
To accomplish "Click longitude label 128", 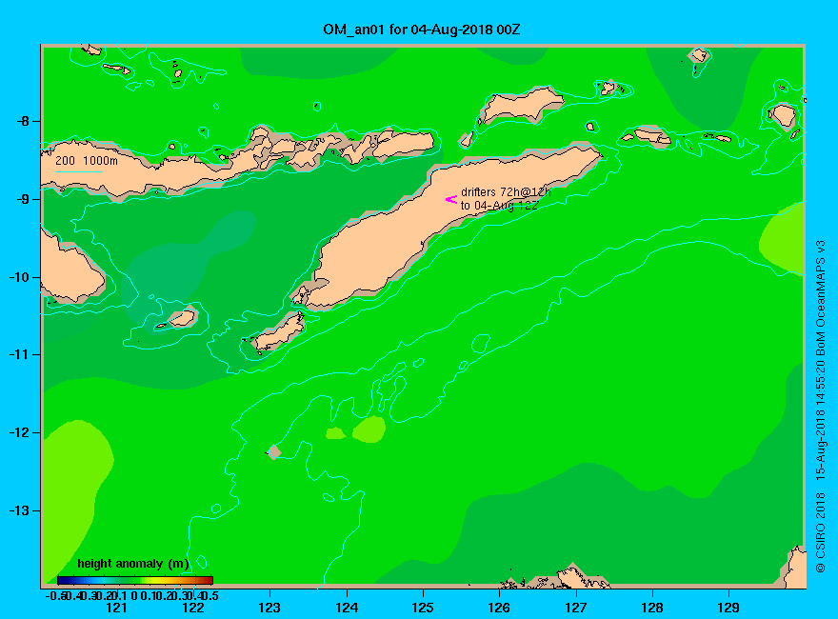I will pyautogui.click(x=652, y=608).
